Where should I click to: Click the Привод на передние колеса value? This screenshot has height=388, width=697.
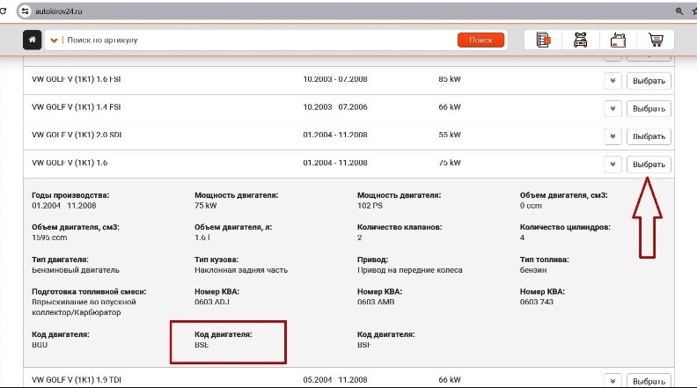[410, 270]
